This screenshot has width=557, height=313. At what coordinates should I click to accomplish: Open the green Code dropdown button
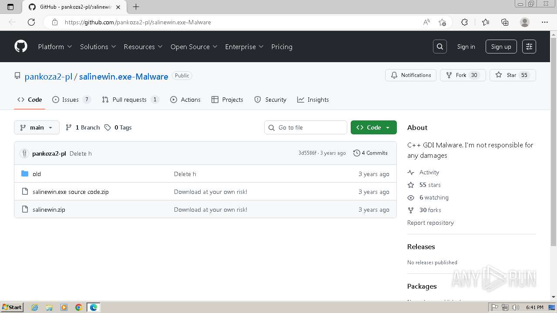[374, 127]
